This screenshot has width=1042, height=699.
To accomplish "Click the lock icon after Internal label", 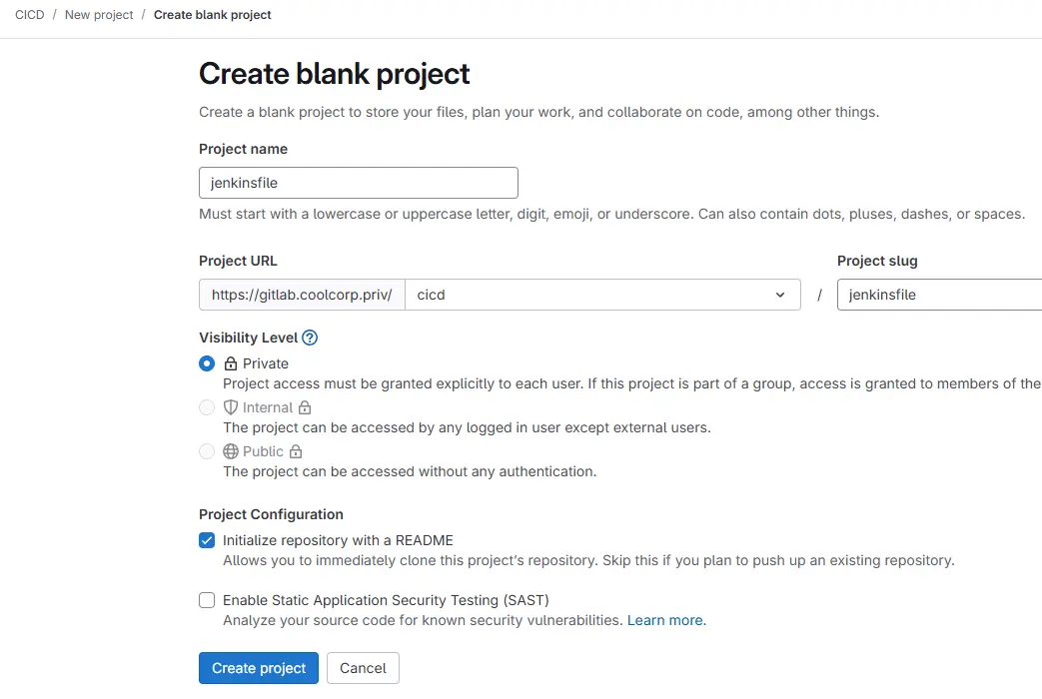I will pos(305,407).
